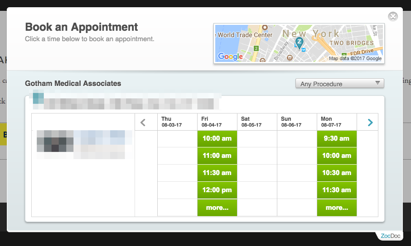Screen dimensions: 411x246
Task: Book Monday 9:30 am appointment
Action: (337, 138)
